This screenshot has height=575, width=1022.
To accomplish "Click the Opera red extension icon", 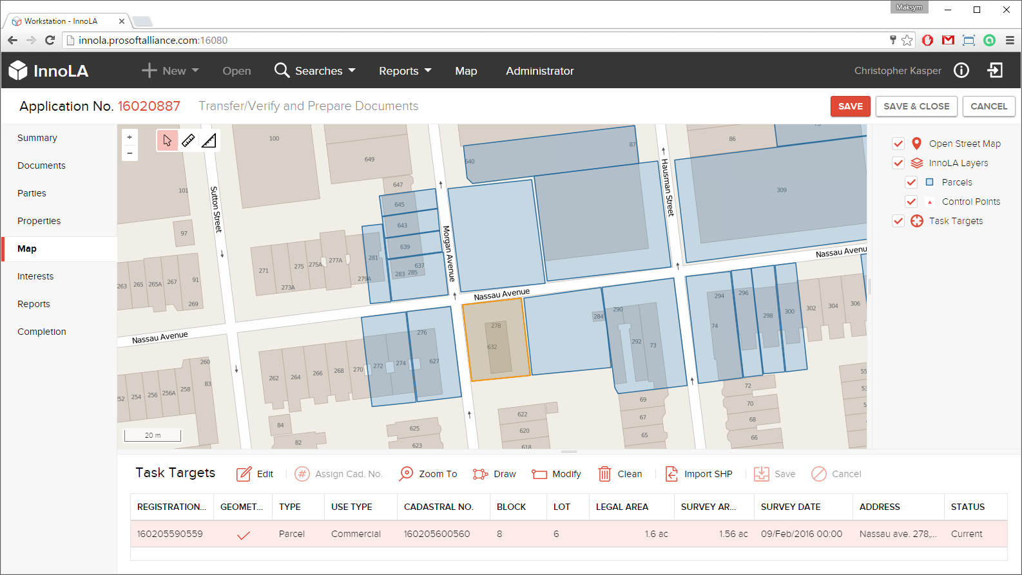I will 928,40.
